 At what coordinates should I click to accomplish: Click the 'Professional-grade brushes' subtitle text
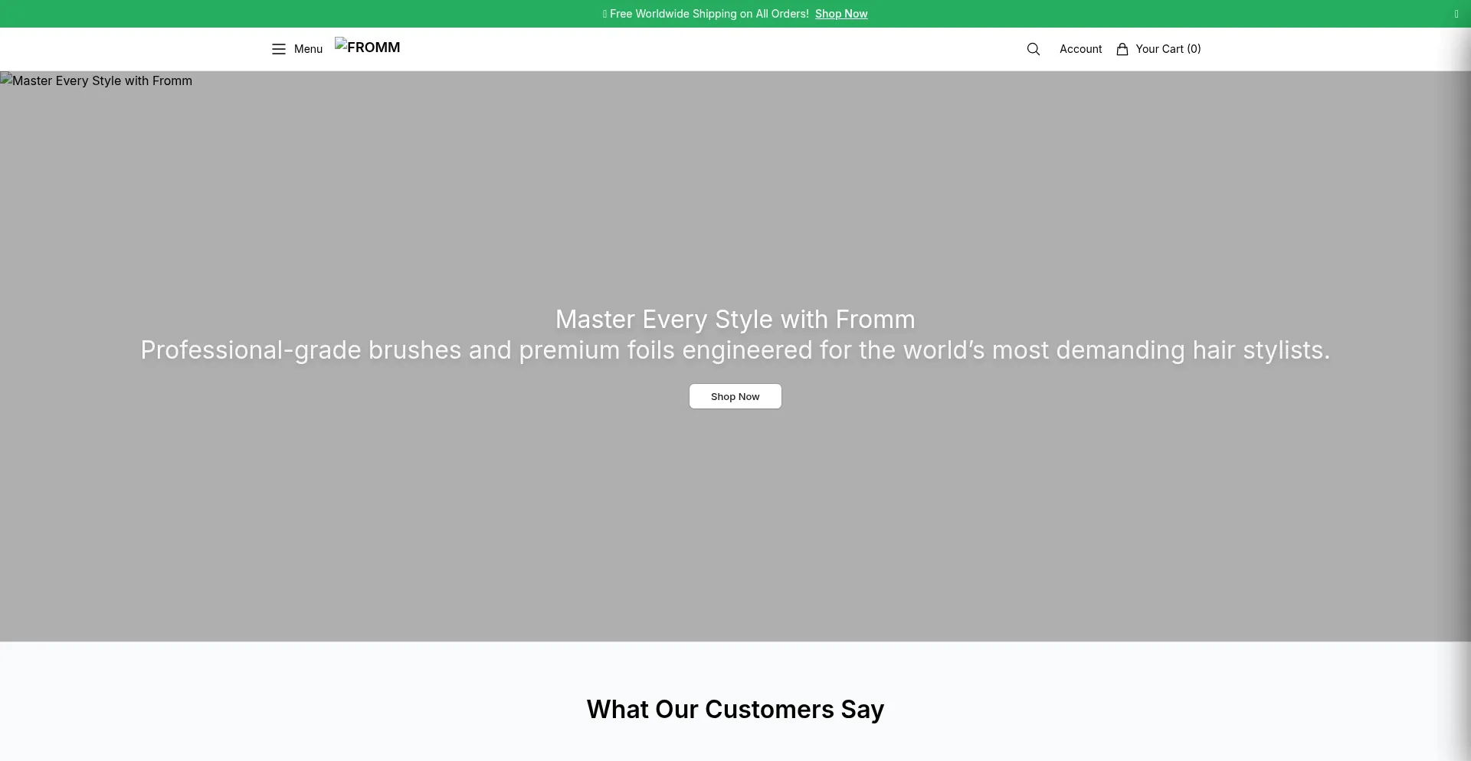pyautogui.click(x=735, y=350)
